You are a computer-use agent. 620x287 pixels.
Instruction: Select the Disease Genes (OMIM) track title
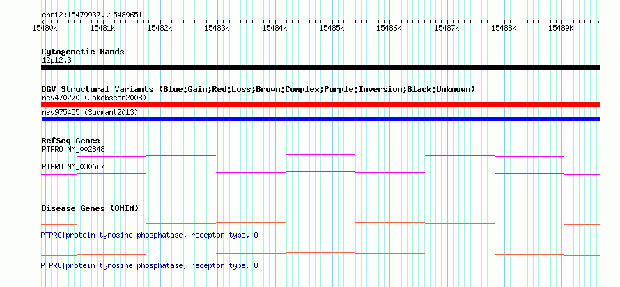[90, 208]
